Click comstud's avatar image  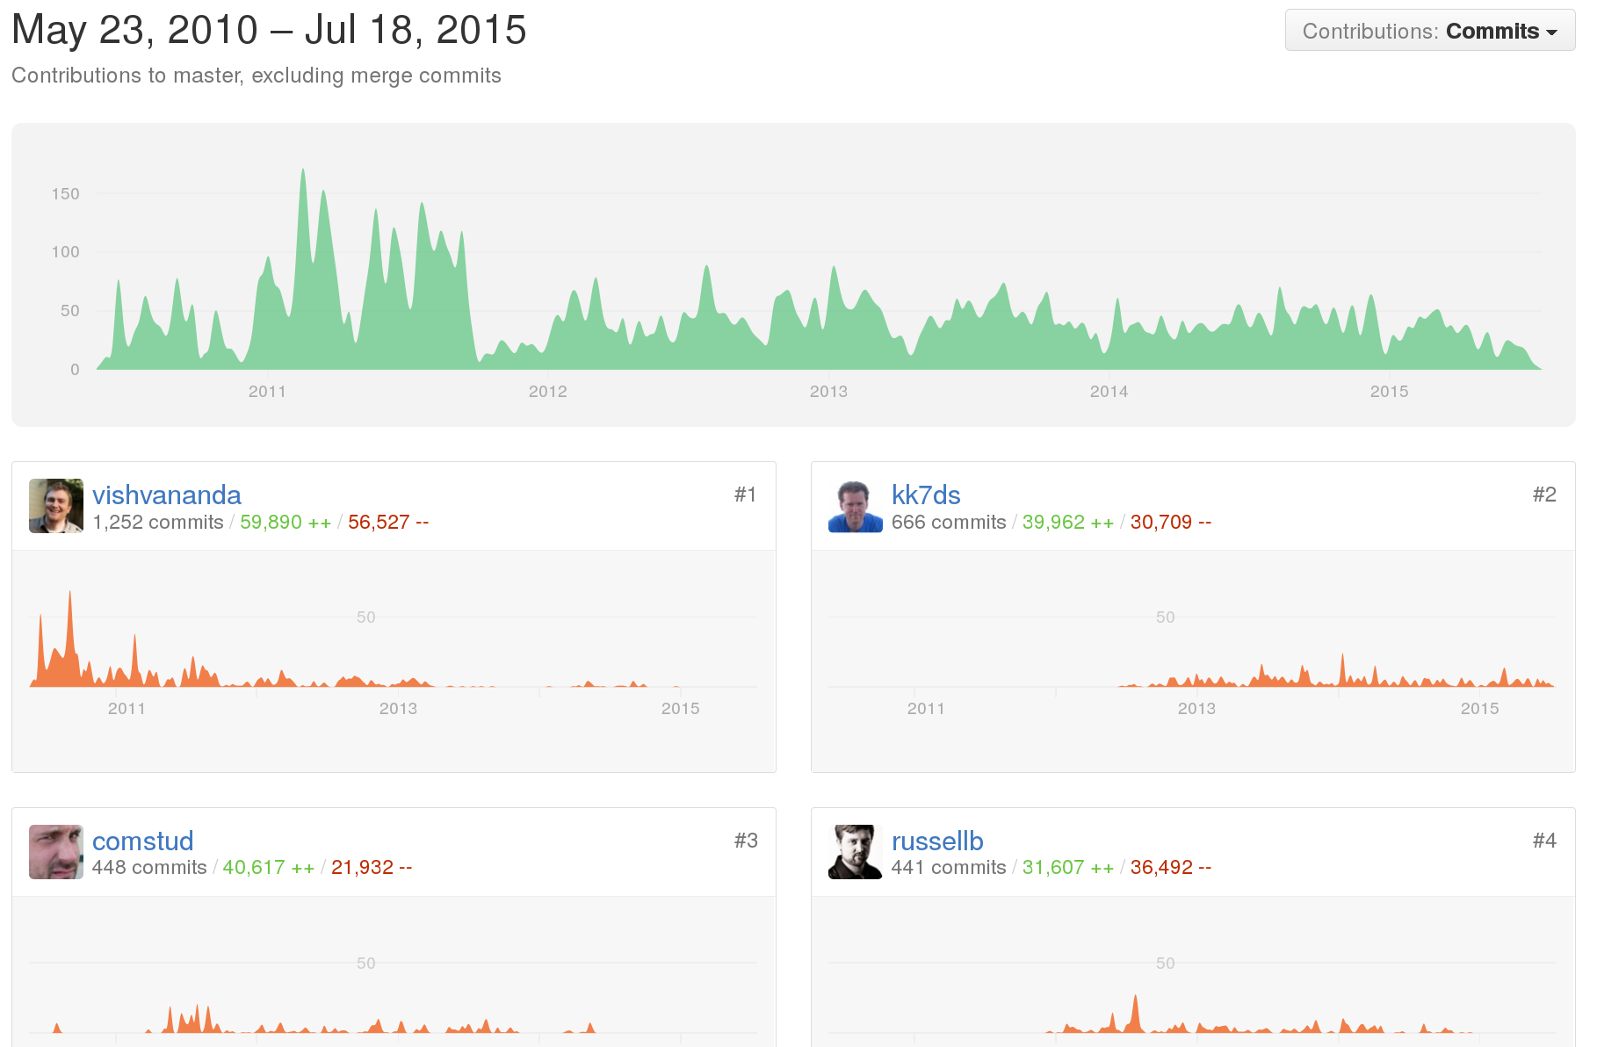point(56,852)
